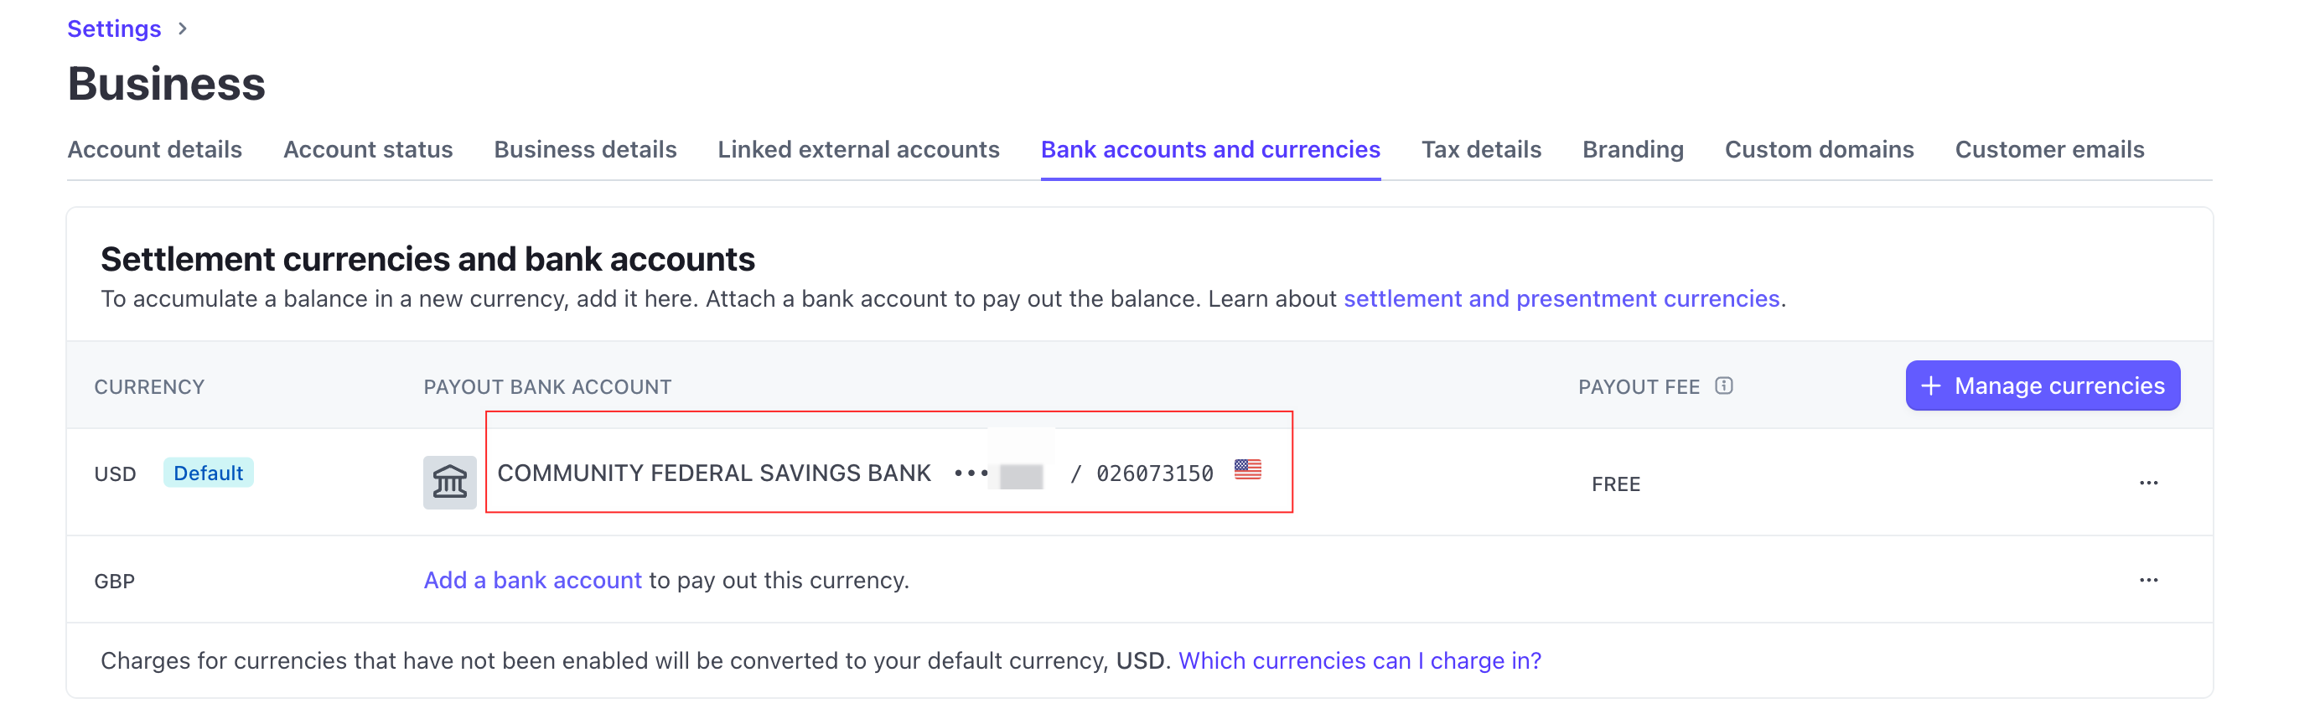Switch to the Customer emails tab
The width and height of the screenshot is (2320, 719).
pyautogui.click(x=2049, y=149)
